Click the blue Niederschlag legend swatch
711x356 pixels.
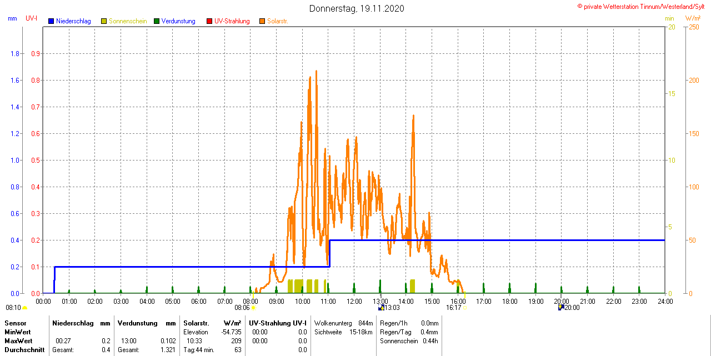click(51, 21)
